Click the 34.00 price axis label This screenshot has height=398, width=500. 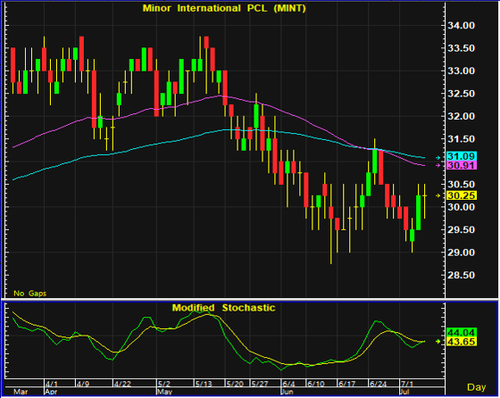coord(461,26)
